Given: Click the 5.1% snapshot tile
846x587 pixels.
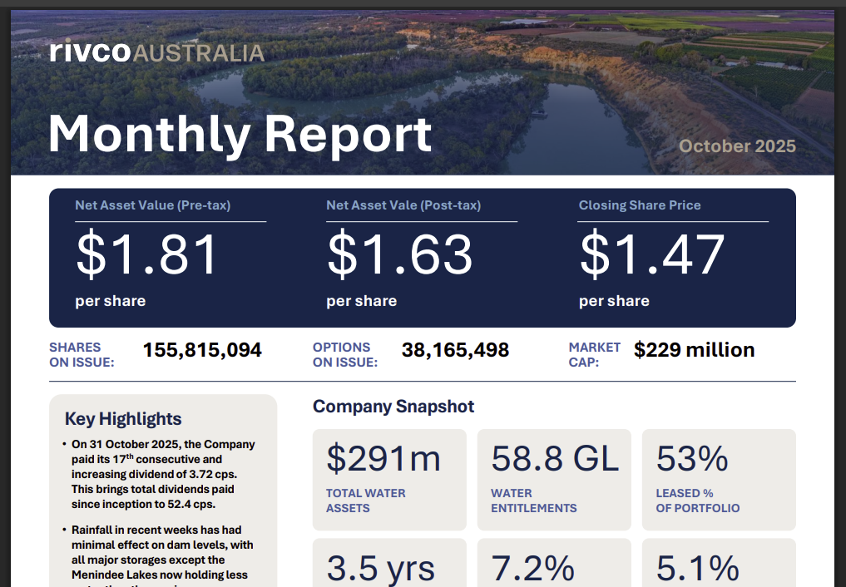Looking at the screenshot, I should (x=719, y=565).
